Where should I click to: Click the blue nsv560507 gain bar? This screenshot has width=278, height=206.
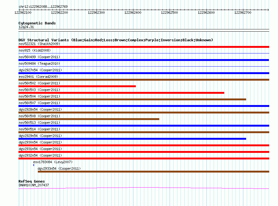pyautogui.click(x=144, y=106)
